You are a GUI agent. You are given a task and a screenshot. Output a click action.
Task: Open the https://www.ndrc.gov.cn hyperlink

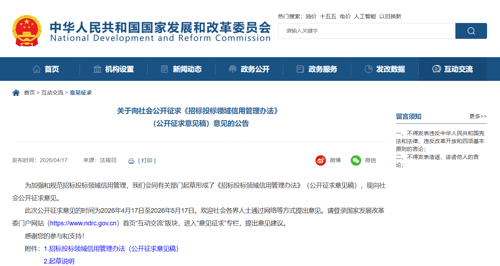pyautogui.click(x=83, y=223)
